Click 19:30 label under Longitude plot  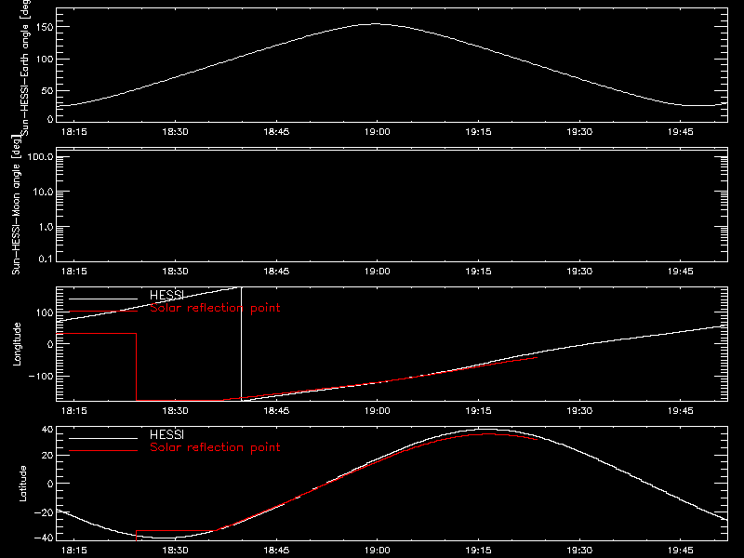tap(579, 411)
